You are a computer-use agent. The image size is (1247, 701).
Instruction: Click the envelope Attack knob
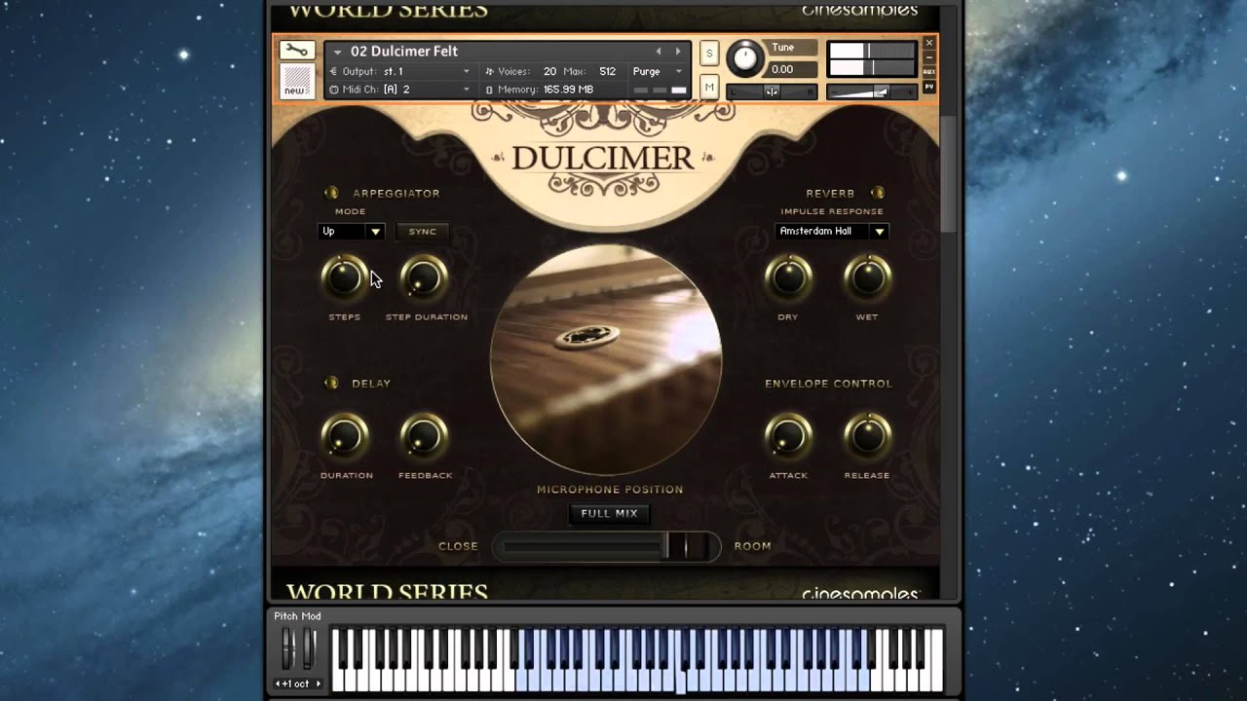click(x=788, y=436)
